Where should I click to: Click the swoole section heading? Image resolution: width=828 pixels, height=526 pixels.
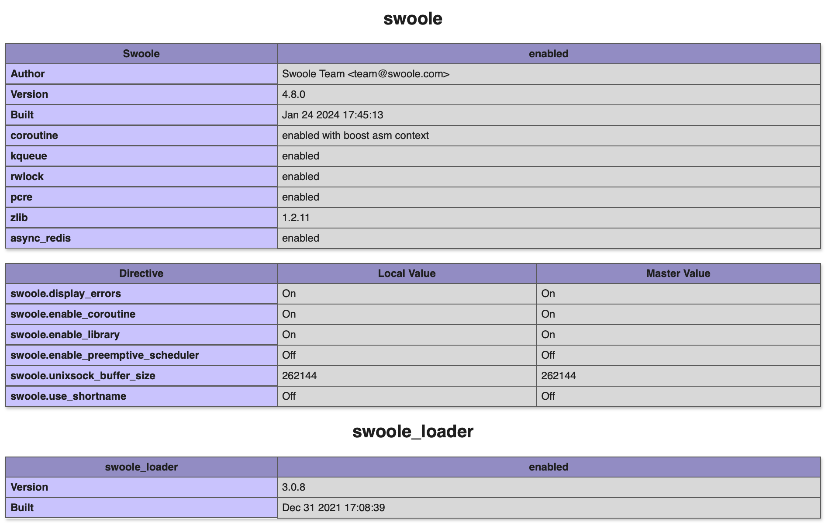[413, 19]
